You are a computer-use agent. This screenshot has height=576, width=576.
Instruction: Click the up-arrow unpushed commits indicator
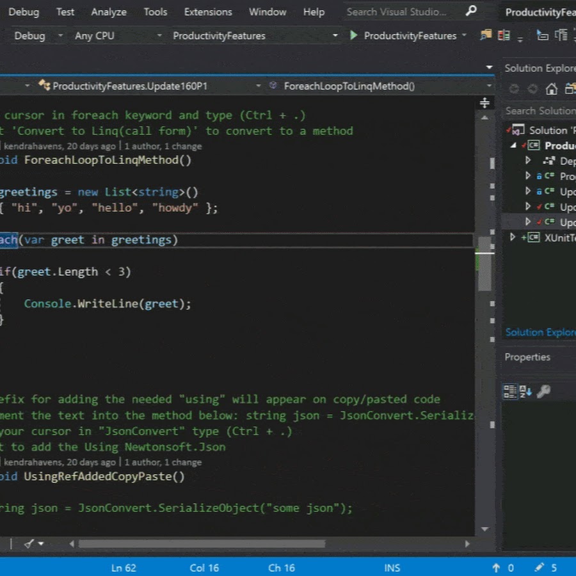tap(496, 568)
